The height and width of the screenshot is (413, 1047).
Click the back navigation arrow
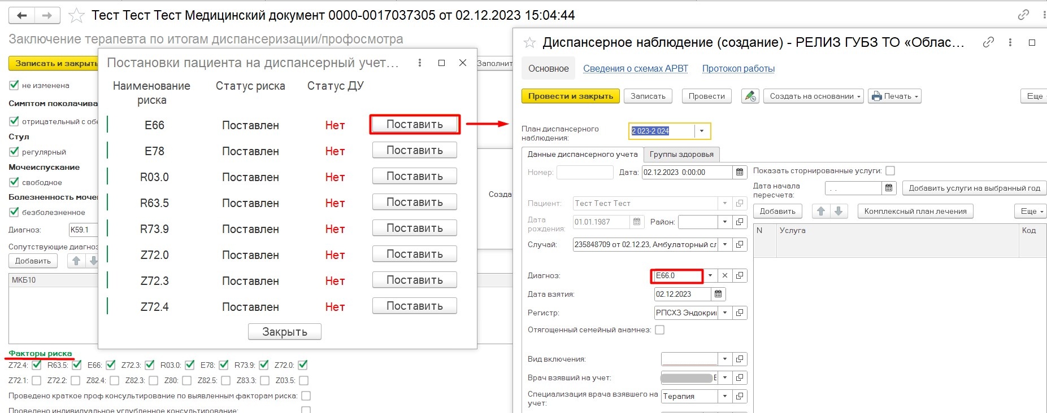pos(22,16)
